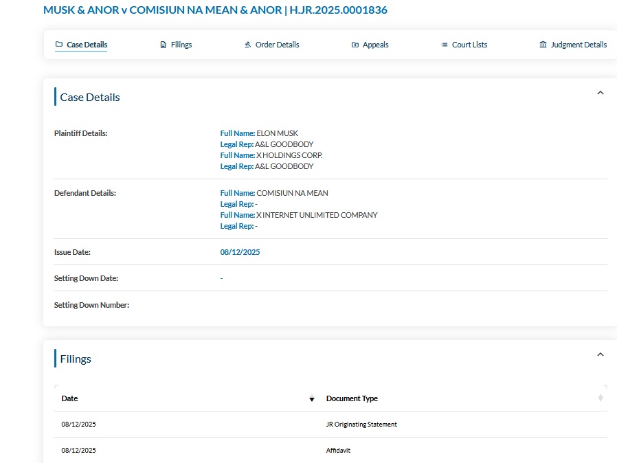The height and width of the screenshot is (463, 617).
Task: Click the Setting Down Date label
Action: pos(86,278)
